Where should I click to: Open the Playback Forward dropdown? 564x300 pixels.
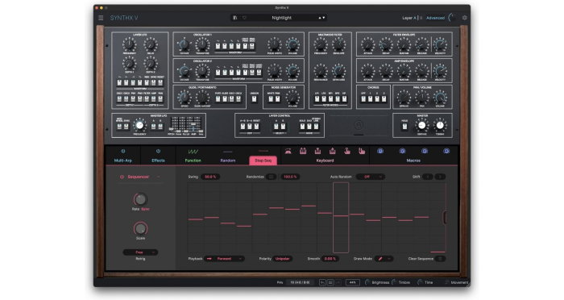[x=225, y=259]
